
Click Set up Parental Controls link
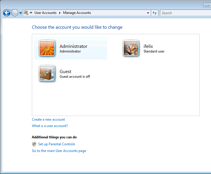click(x=56, y=144)
